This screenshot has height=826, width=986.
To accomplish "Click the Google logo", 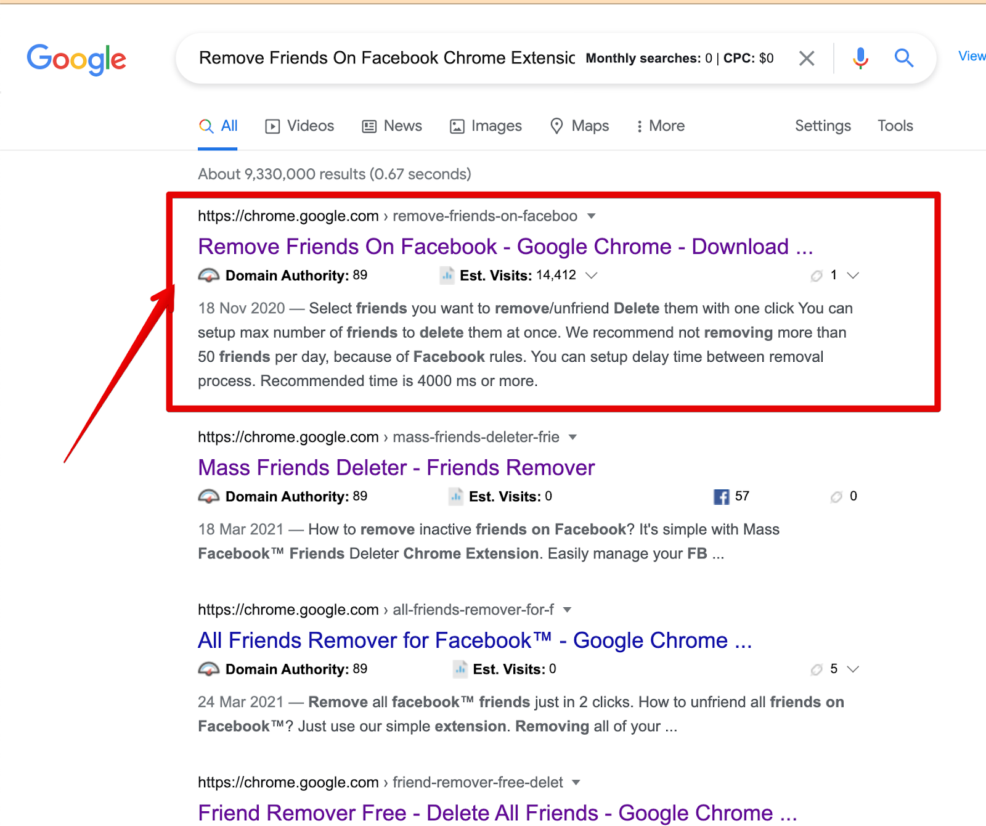I will (76, 60).
